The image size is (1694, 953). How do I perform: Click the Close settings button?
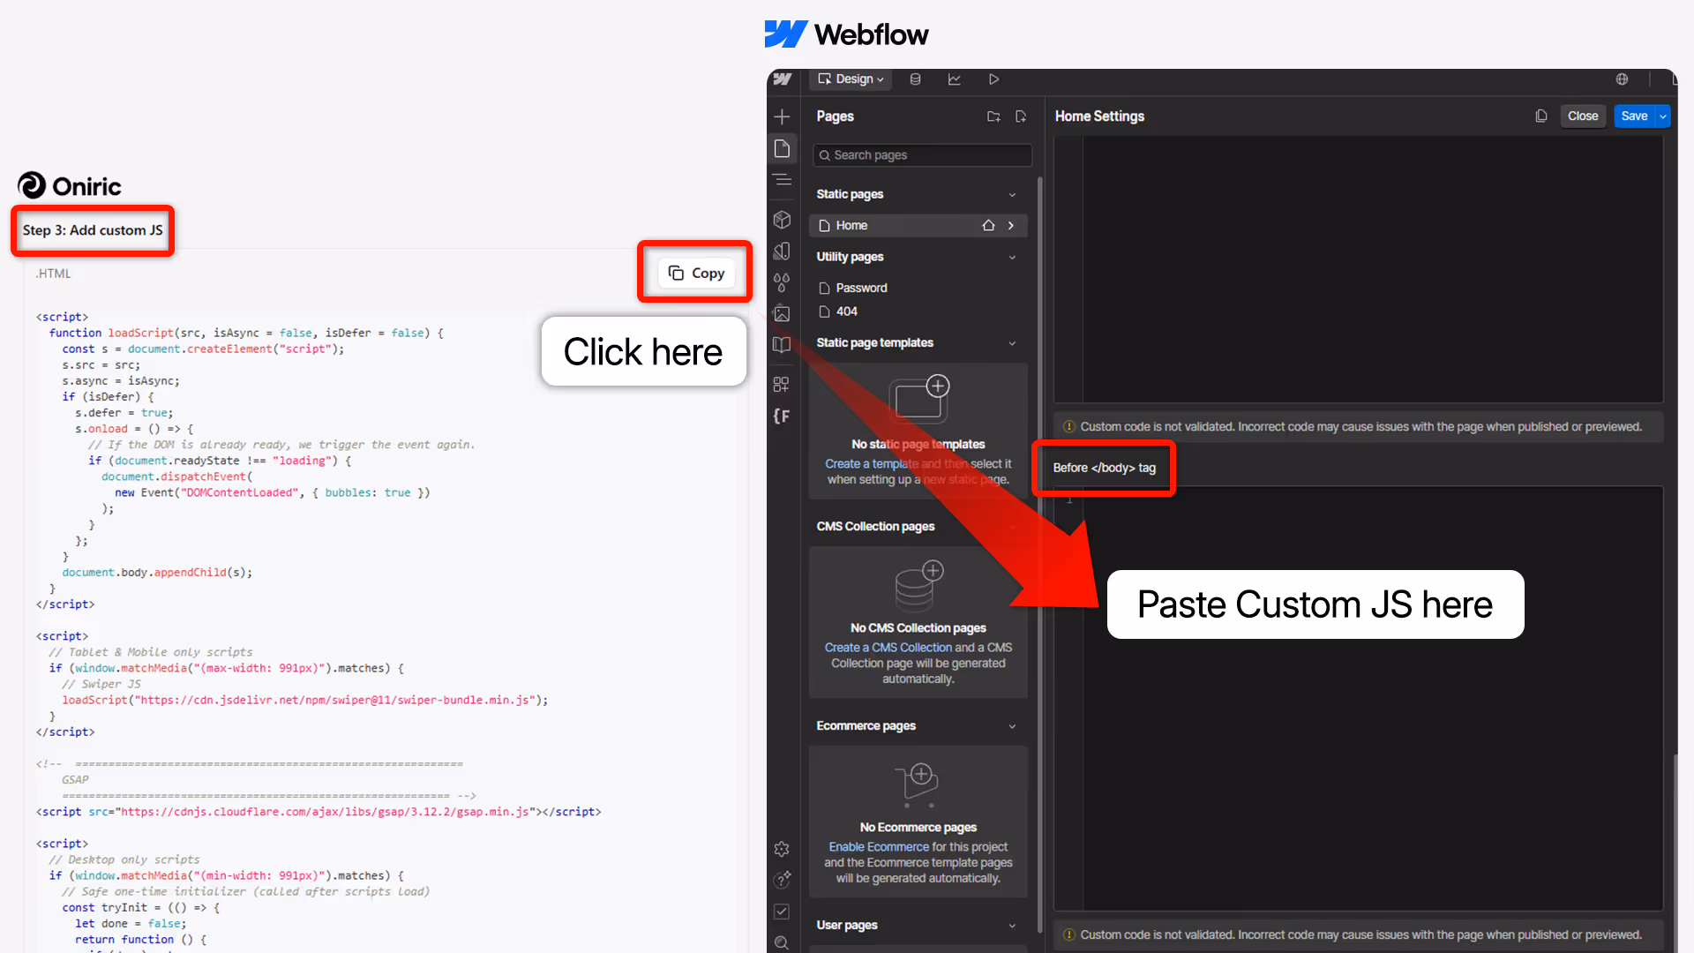[x=1582, y=116]
